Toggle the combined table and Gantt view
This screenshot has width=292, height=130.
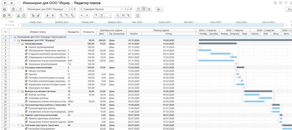pos(144,9)
